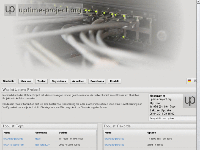Screen dimensions: 200x150
Task: Open the Downloads section
Action: tap(97, 81)
